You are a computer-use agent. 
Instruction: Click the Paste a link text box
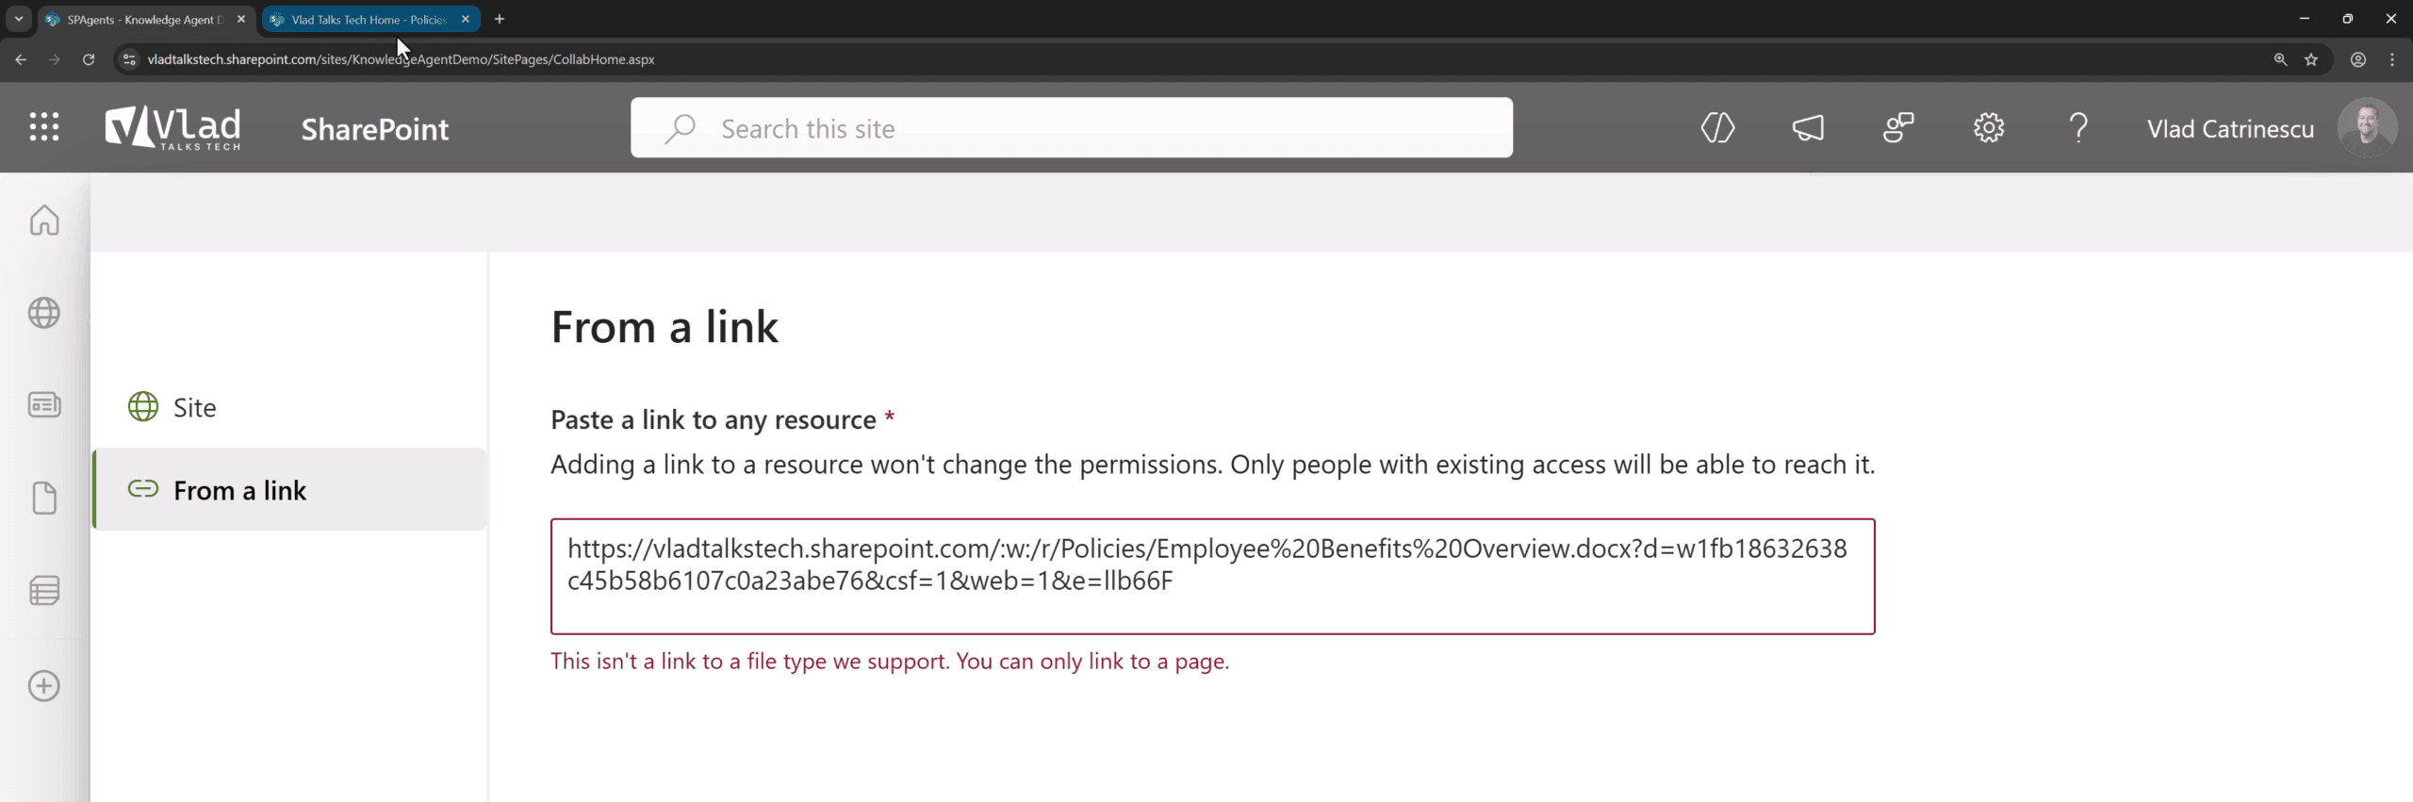[1212, 576]
